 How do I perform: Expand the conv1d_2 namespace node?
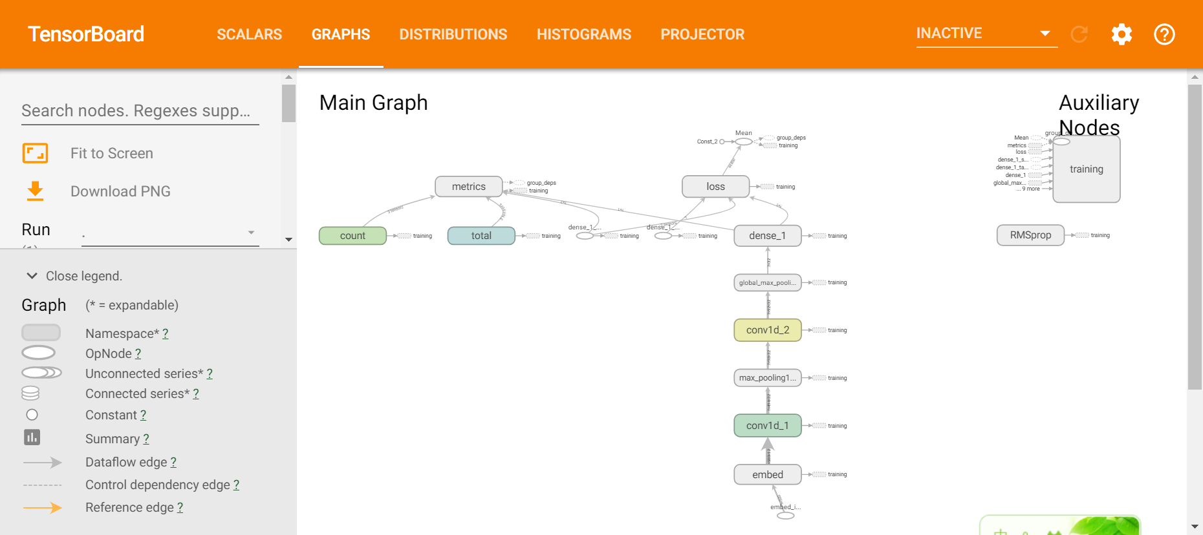(x=768, y=330)
